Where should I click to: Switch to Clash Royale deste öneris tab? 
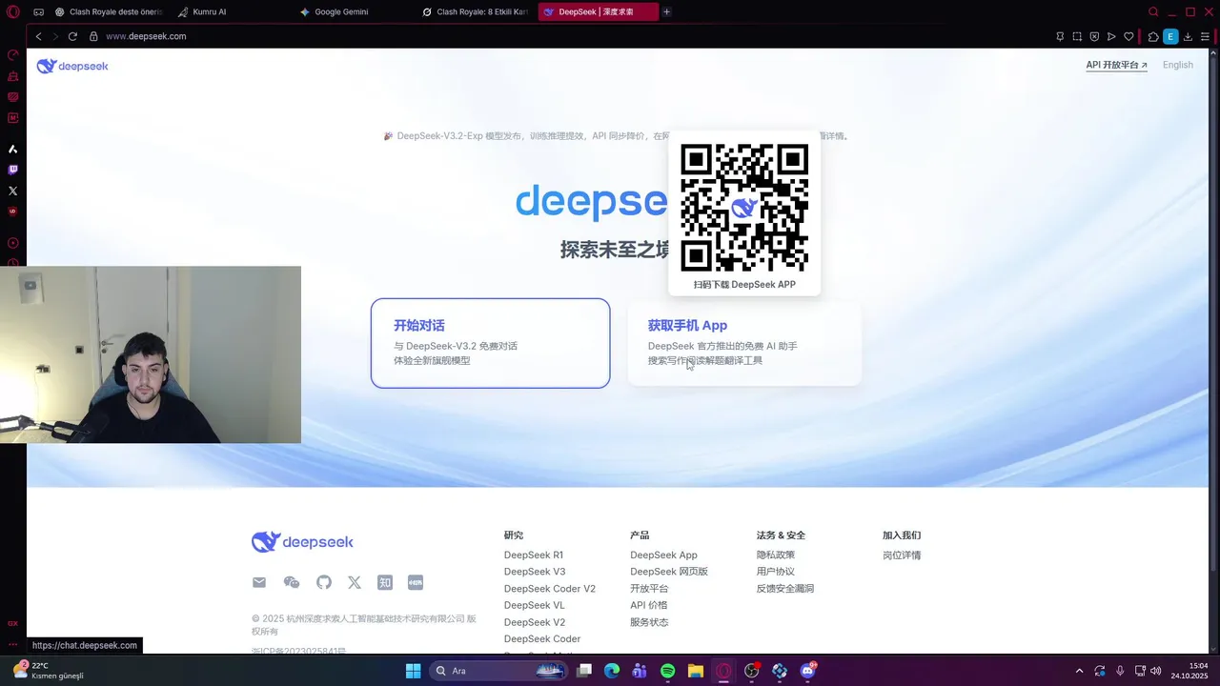click(109, 11)
